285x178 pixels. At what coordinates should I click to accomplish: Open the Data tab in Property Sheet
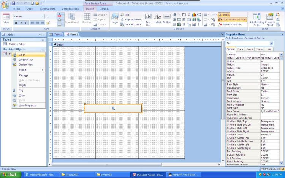240,49
